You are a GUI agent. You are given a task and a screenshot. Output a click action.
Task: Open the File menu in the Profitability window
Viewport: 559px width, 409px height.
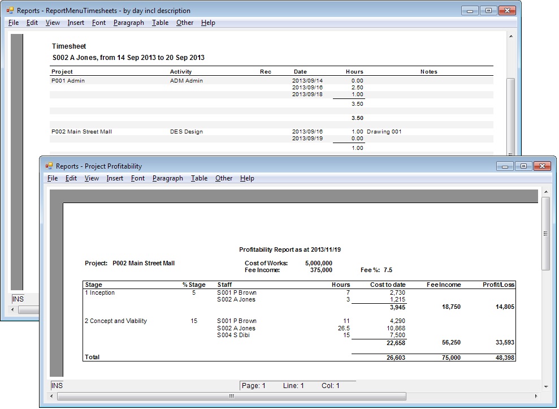tap(52, 178)
